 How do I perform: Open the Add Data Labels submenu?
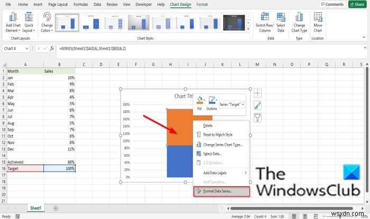point(221,173)
